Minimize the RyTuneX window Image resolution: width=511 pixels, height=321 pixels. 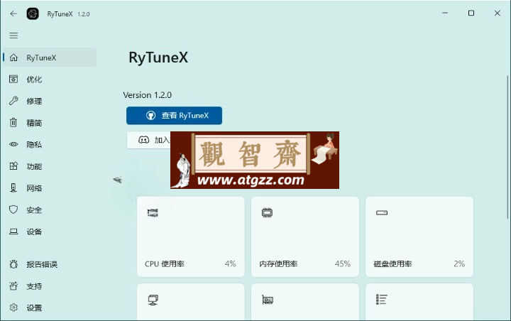click(445, 13)
